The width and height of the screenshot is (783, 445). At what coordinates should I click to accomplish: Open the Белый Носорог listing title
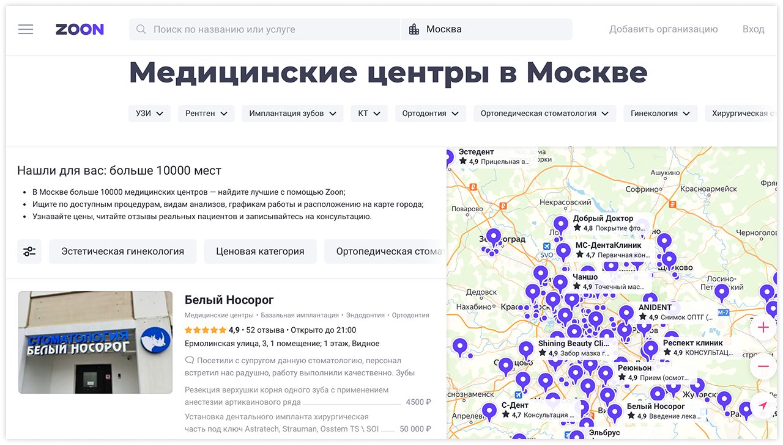click(229, 300)
